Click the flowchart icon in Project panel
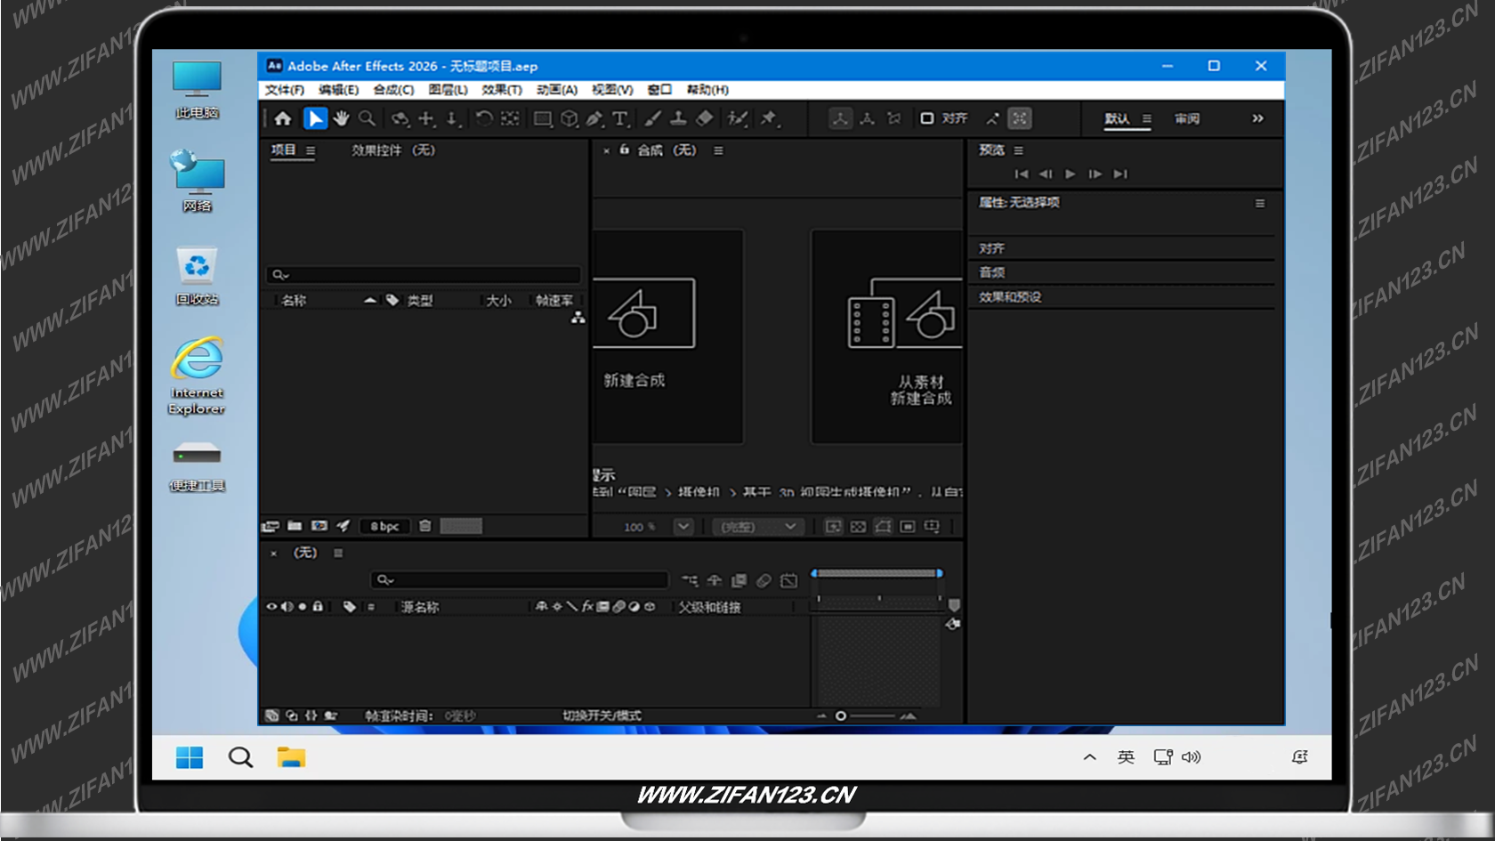The image size is (1495, 841). pyautogui.click(x=578, y=318)
